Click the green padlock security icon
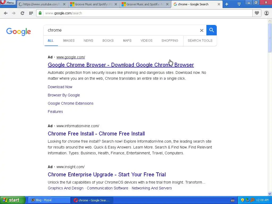Image resolution: width=272 pixels, height=204 pixels. click(40, 13)
